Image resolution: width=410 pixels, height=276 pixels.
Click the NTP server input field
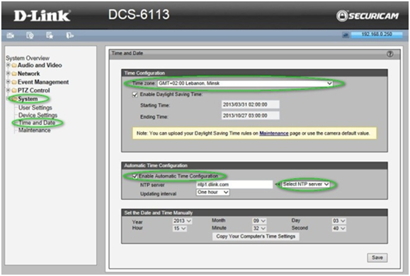234,184
